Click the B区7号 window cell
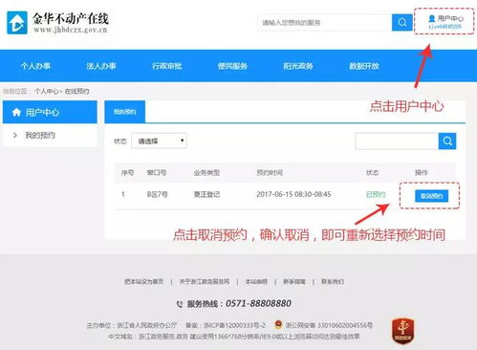Viewport: 477px width, 350px height. click(x=158, y=194)
